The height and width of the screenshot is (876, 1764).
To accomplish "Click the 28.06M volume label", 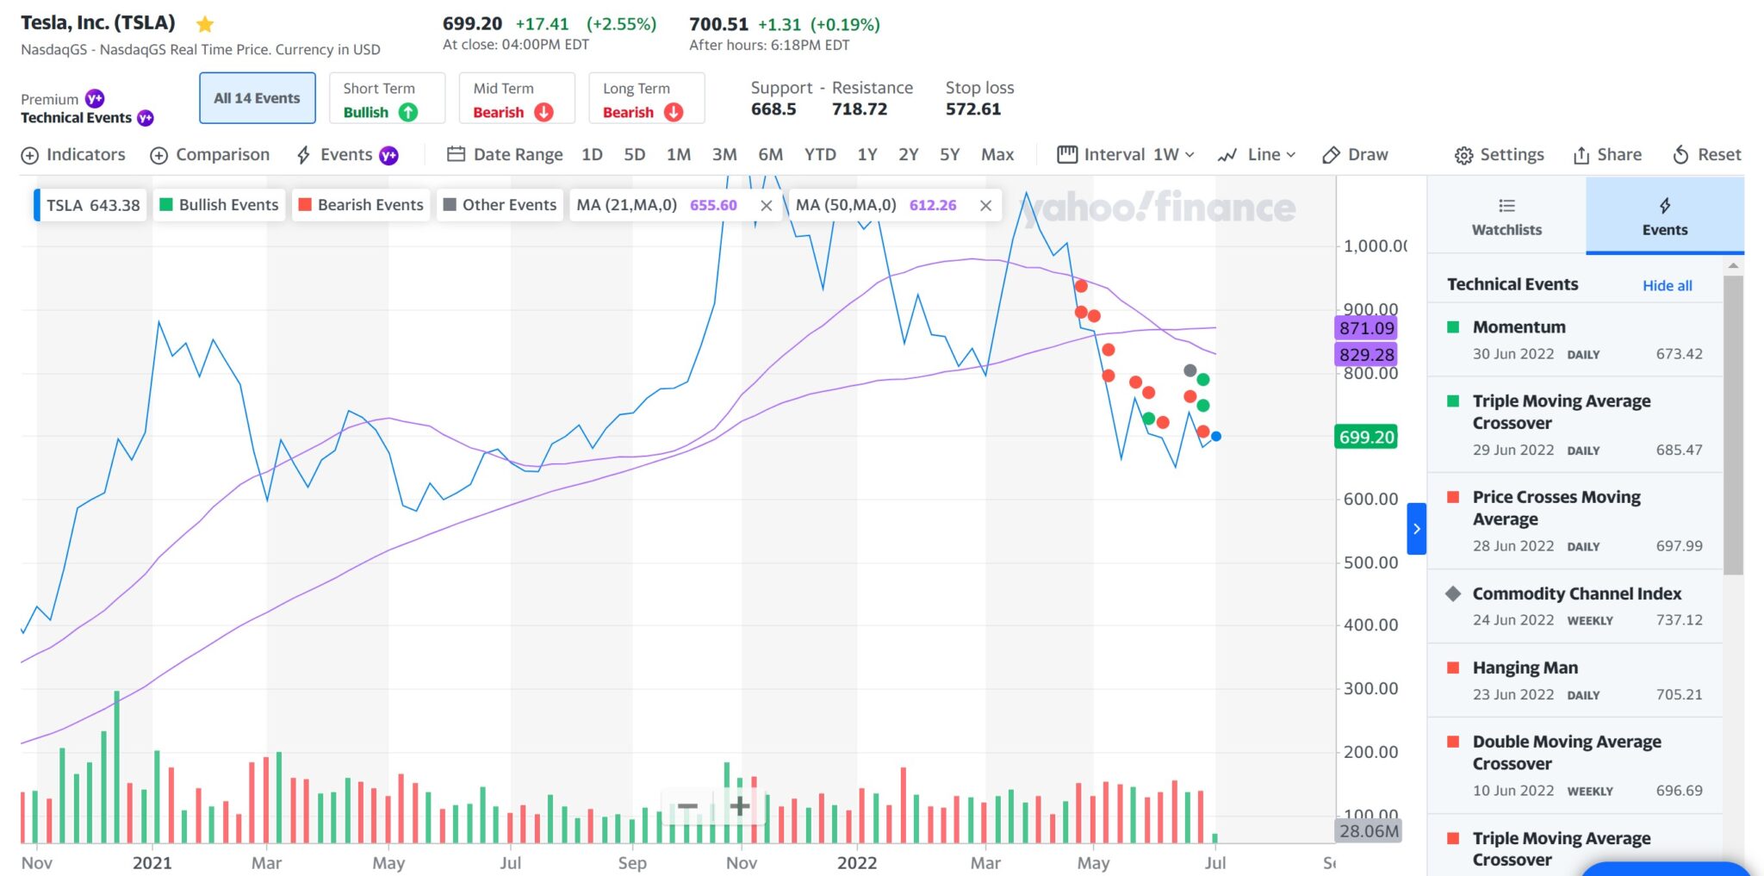I will point(1369,831).
